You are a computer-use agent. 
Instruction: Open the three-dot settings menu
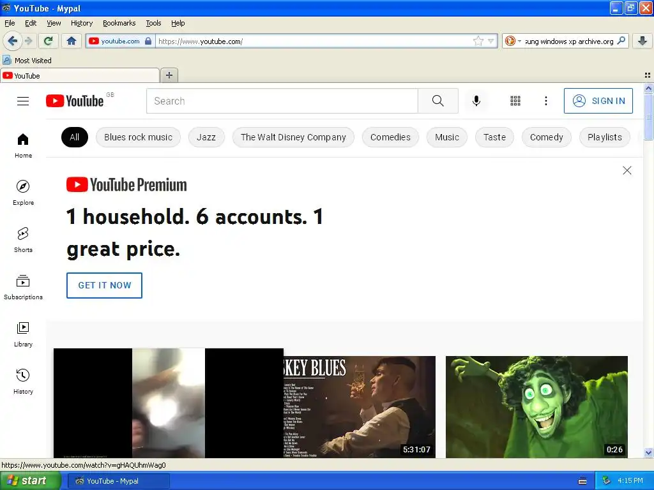tap(546, 101)
